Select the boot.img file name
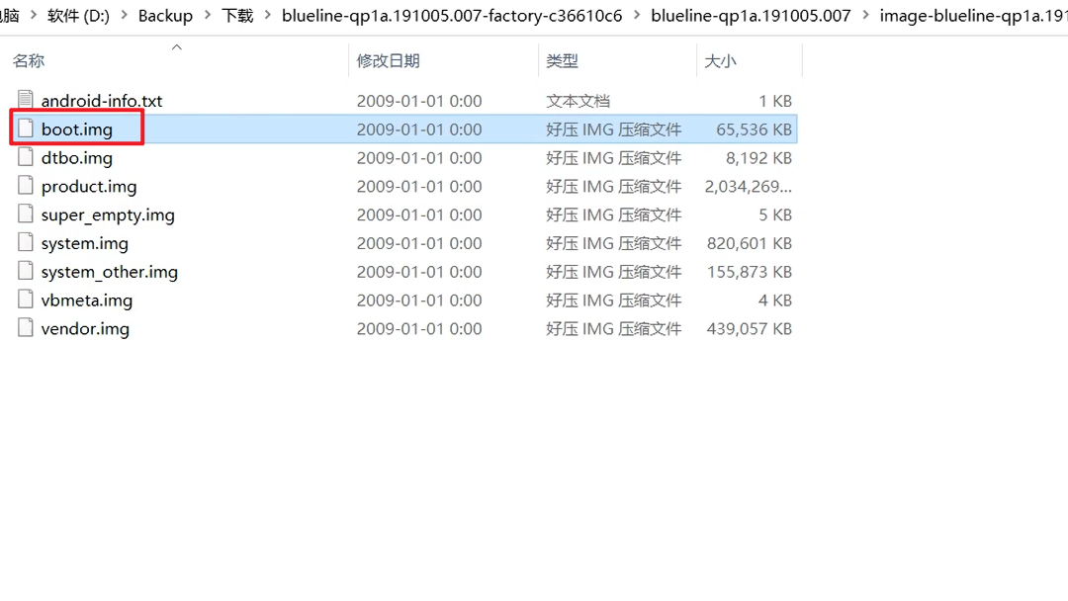 click(x=77, y=129)
